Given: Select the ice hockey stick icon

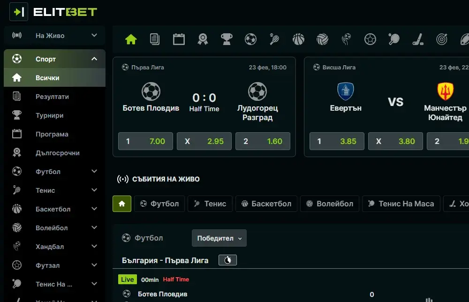Looking at the screenshot, I should click(418, 39).
